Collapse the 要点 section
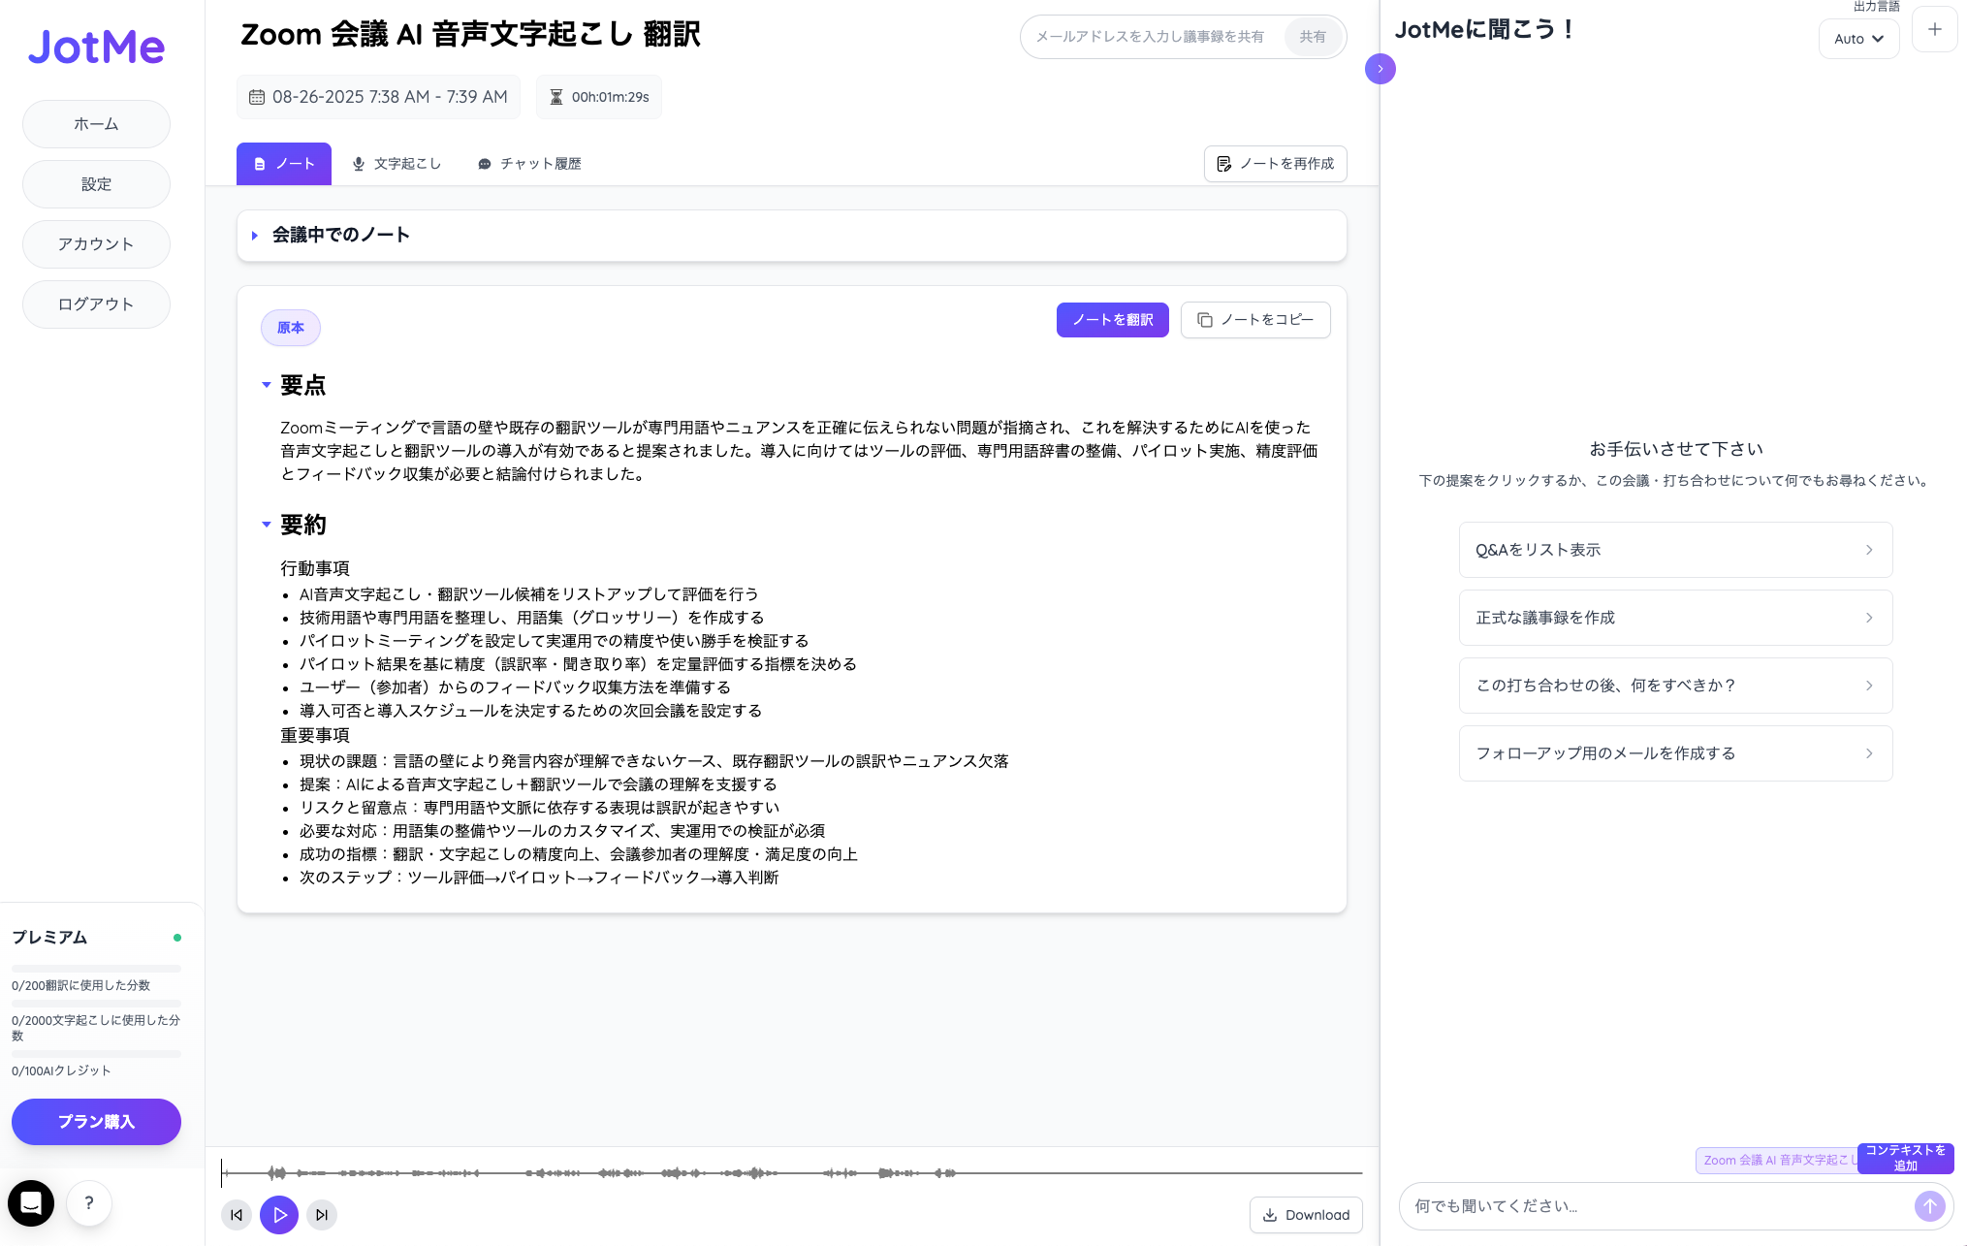The height and width of the screenshot is (1246, 1967). point(267,385)
